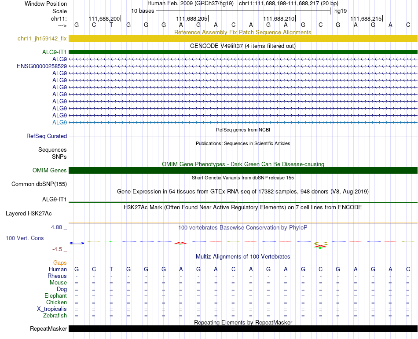Click the 111,688,200 ruler position
Screen dimensions: 418x339
click(104, 18)
